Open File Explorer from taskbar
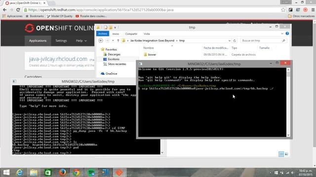The width and height of the screenshot is (316, 177). [34, 173]
